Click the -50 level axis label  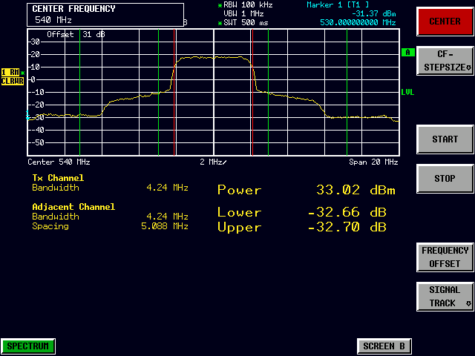37,142
